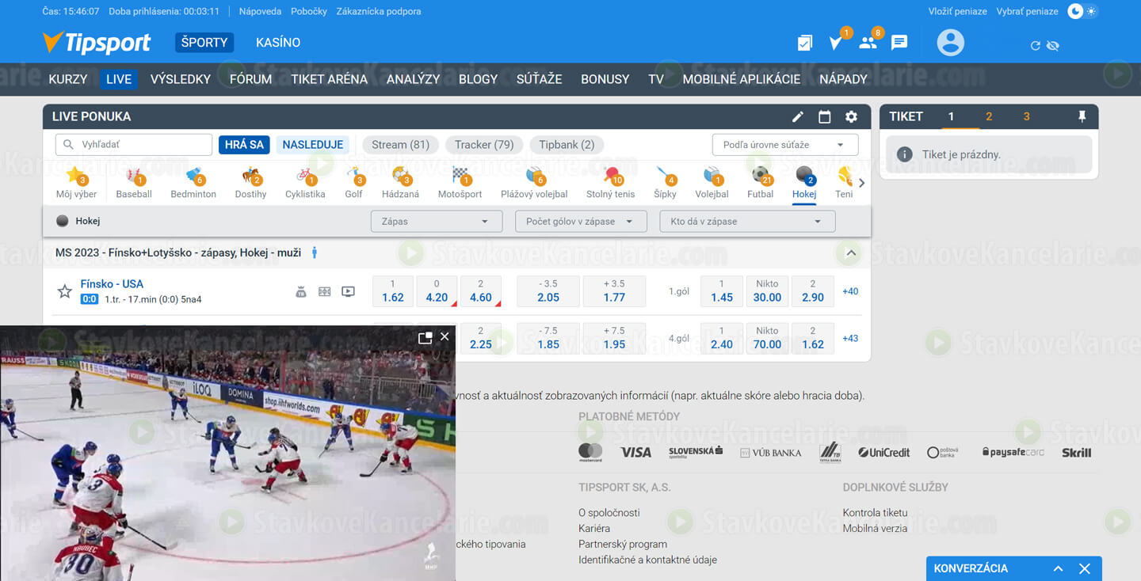Image resolution: width=1141 pixels, height=581 pixels.
Task: Show next sports with right arrow
Action: point(862,183)
